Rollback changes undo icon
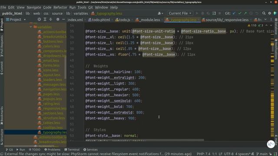 (257, 13)
